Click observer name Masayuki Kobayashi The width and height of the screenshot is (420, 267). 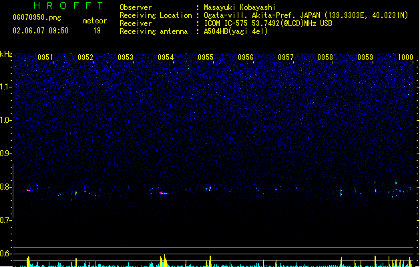click(240, 7)
